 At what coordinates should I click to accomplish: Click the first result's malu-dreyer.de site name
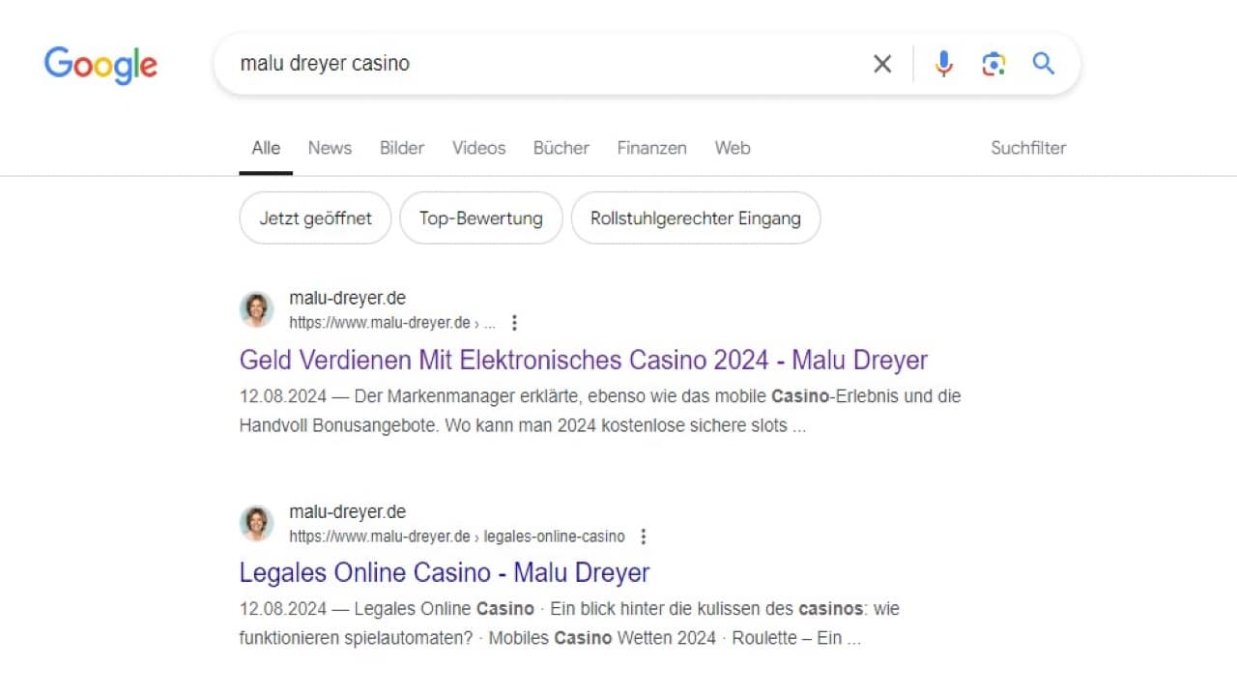click(347, 299)
